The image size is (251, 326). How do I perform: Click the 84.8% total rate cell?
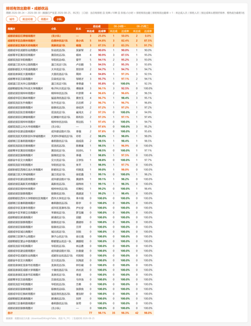click(x=102, y=40)
